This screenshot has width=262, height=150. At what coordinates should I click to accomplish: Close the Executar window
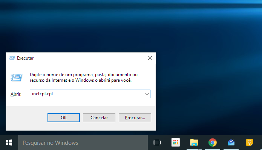(x=150, y=58)
